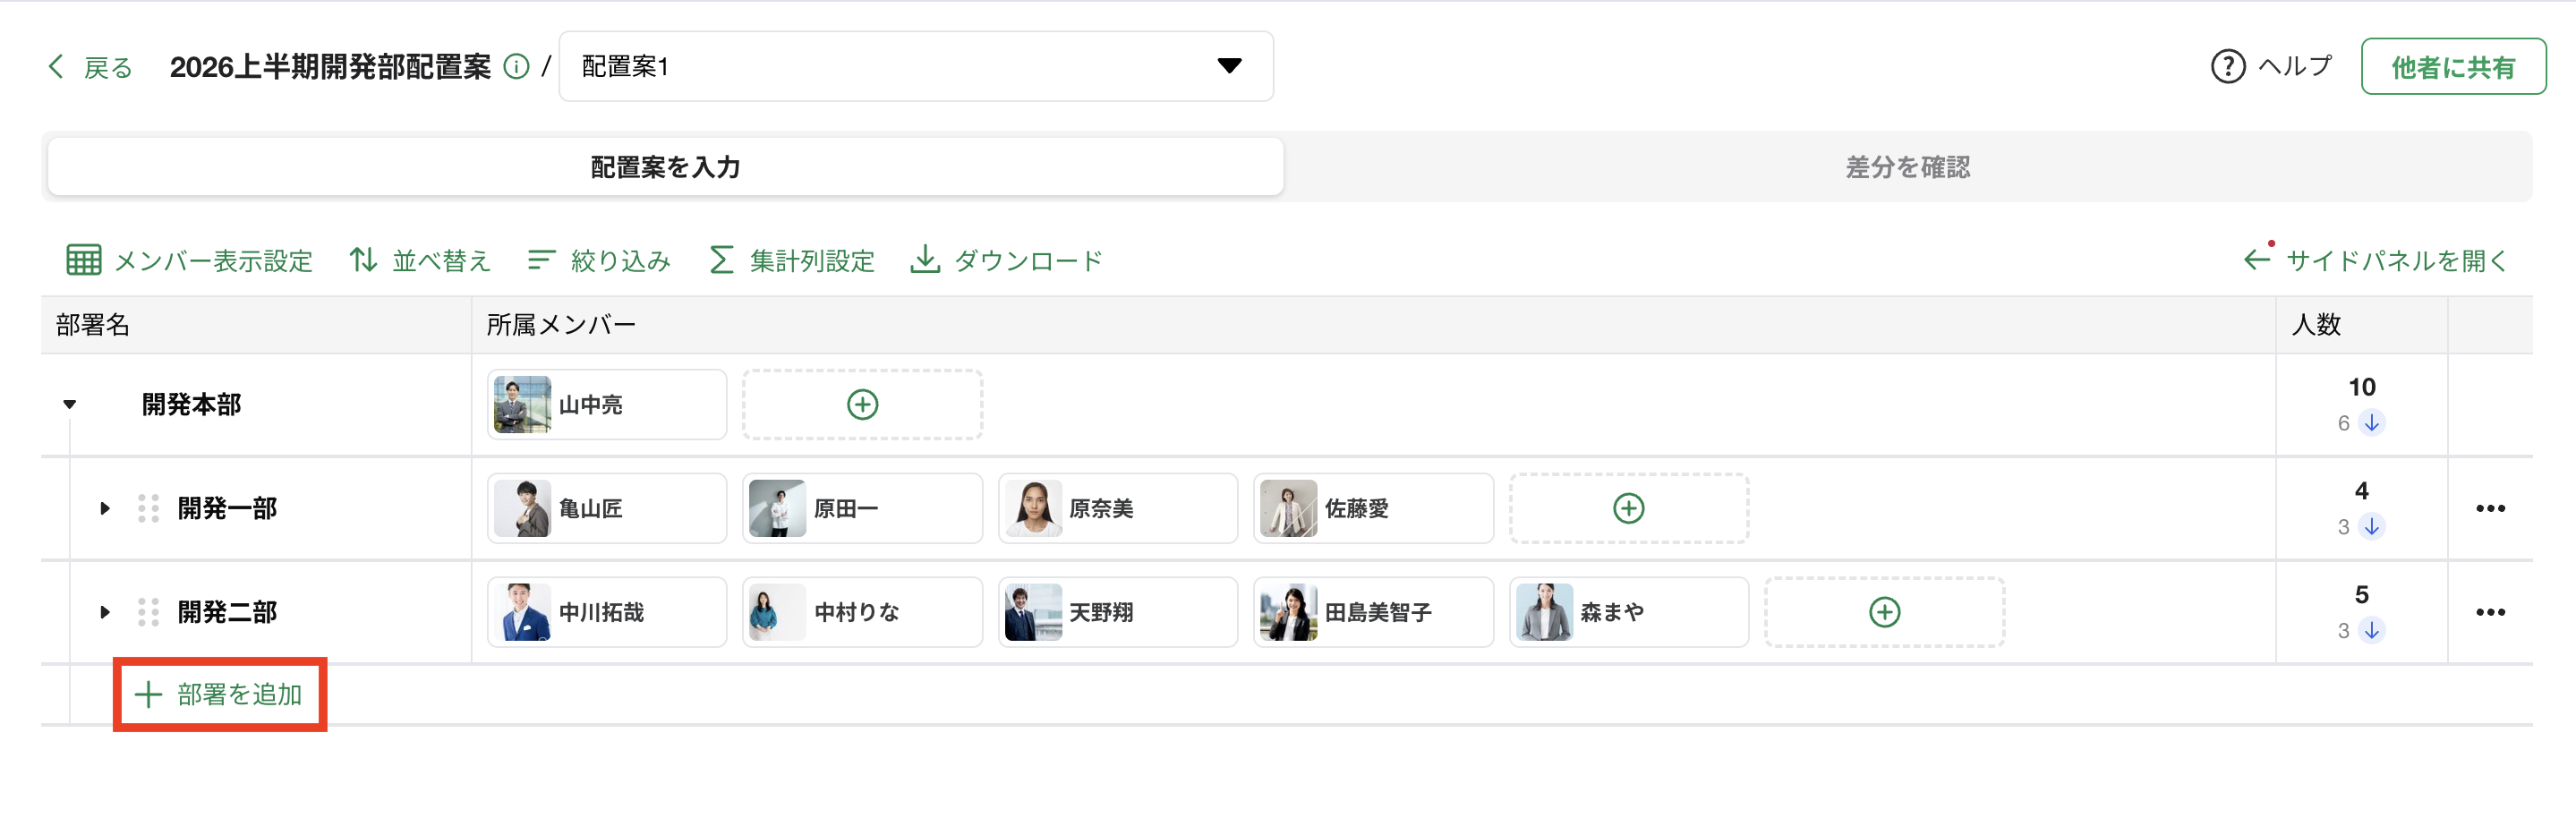Select the 配置案を入力 tab

[x=665, y=167]
